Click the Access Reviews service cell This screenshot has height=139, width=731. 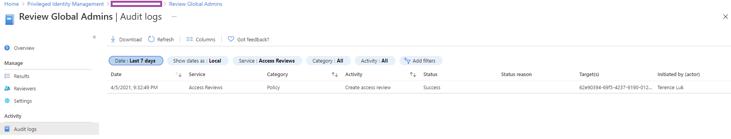(205, 88)
